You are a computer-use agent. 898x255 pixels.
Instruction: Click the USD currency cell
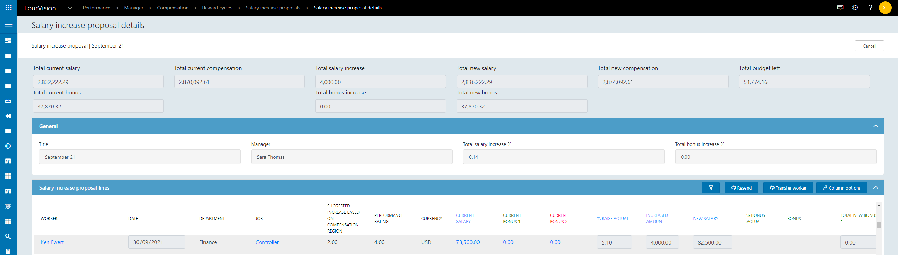426,242
